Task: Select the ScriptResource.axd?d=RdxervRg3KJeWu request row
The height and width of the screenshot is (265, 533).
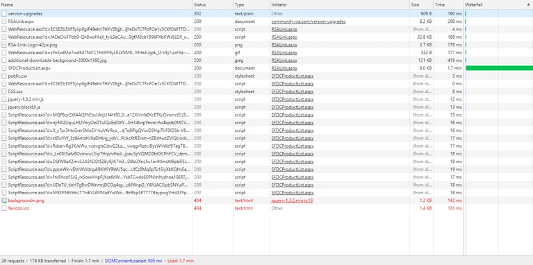Action: pos(266,146)
